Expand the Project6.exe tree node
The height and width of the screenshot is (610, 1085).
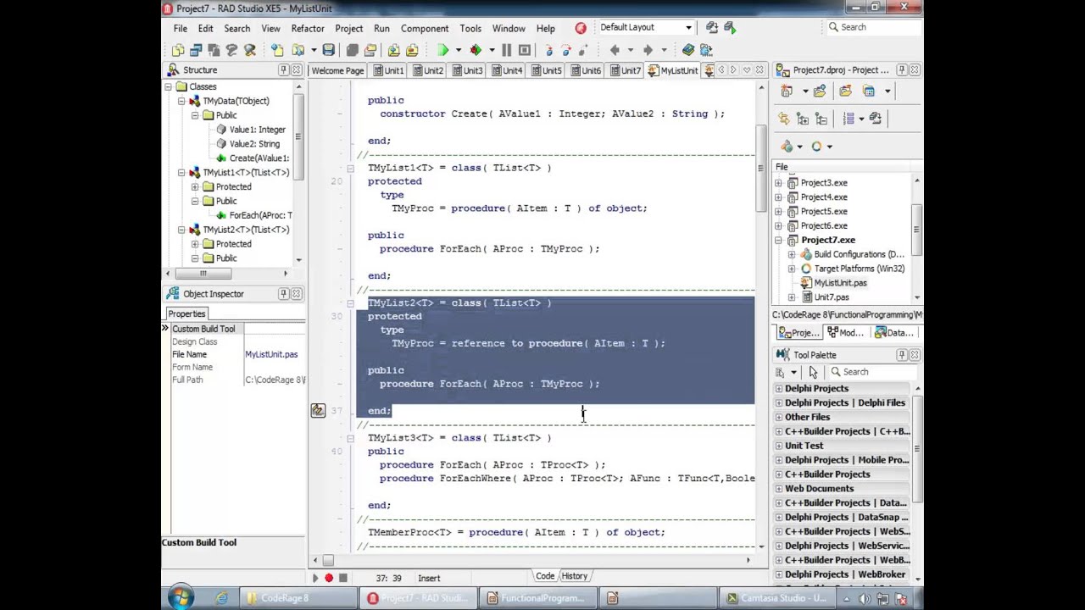point(779,225)
